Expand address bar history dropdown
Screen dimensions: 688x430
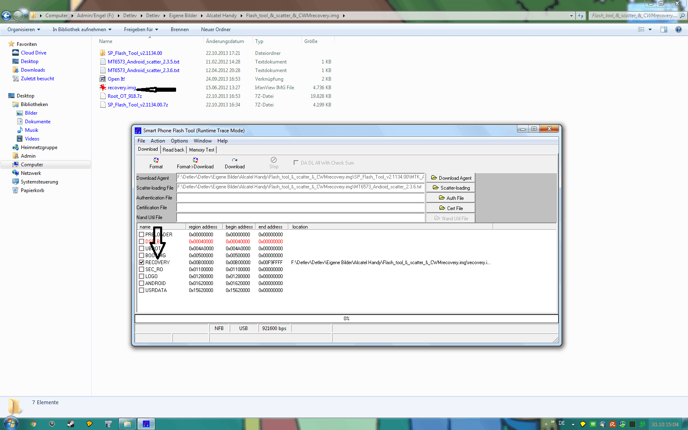point(571,16)
